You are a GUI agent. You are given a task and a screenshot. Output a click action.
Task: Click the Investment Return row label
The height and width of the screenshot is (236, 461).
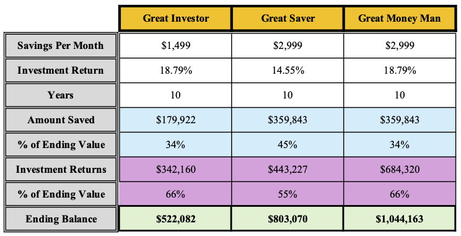point(61,70)
